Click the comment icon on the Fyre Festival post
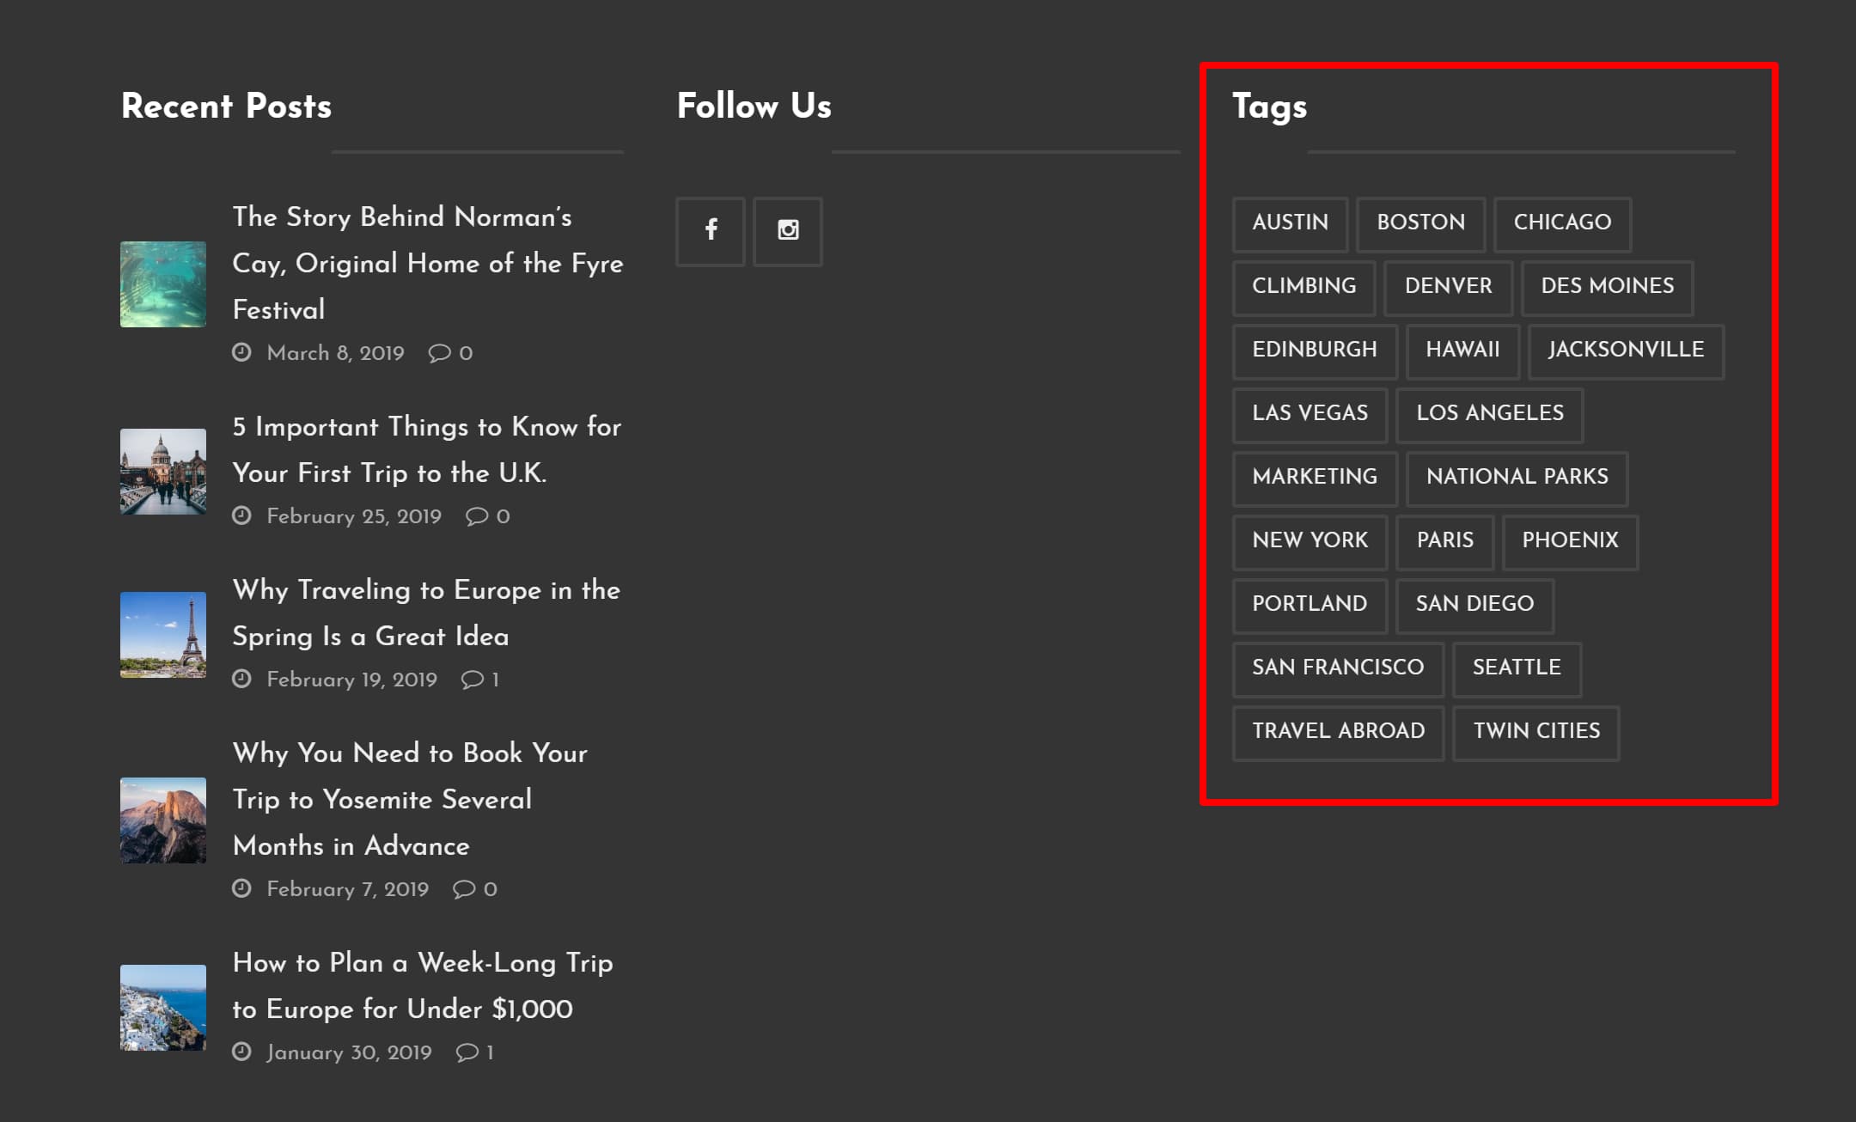 click(439, 353)
